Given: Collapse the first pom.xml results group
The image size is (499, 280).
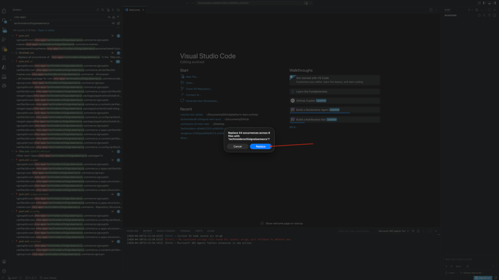Looking at the screenshot, I should coord(13,36).
